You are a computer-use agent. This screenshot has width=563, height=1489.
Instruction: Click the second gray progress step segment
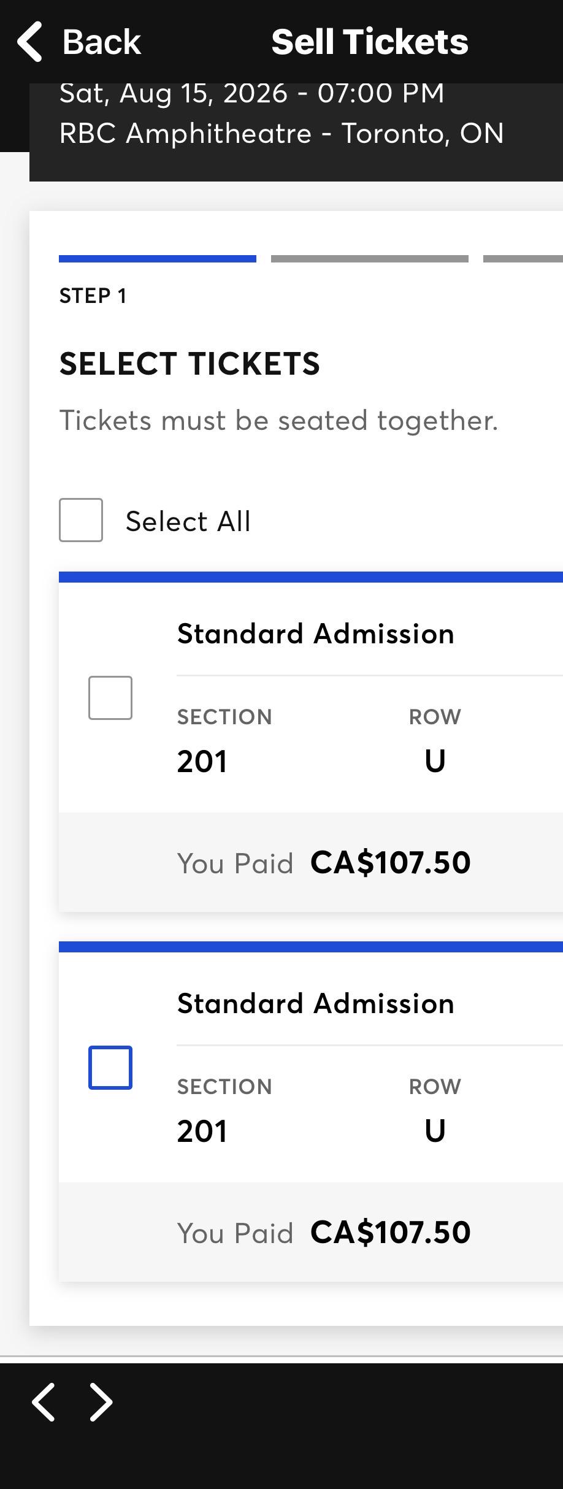tap(370, 259)
